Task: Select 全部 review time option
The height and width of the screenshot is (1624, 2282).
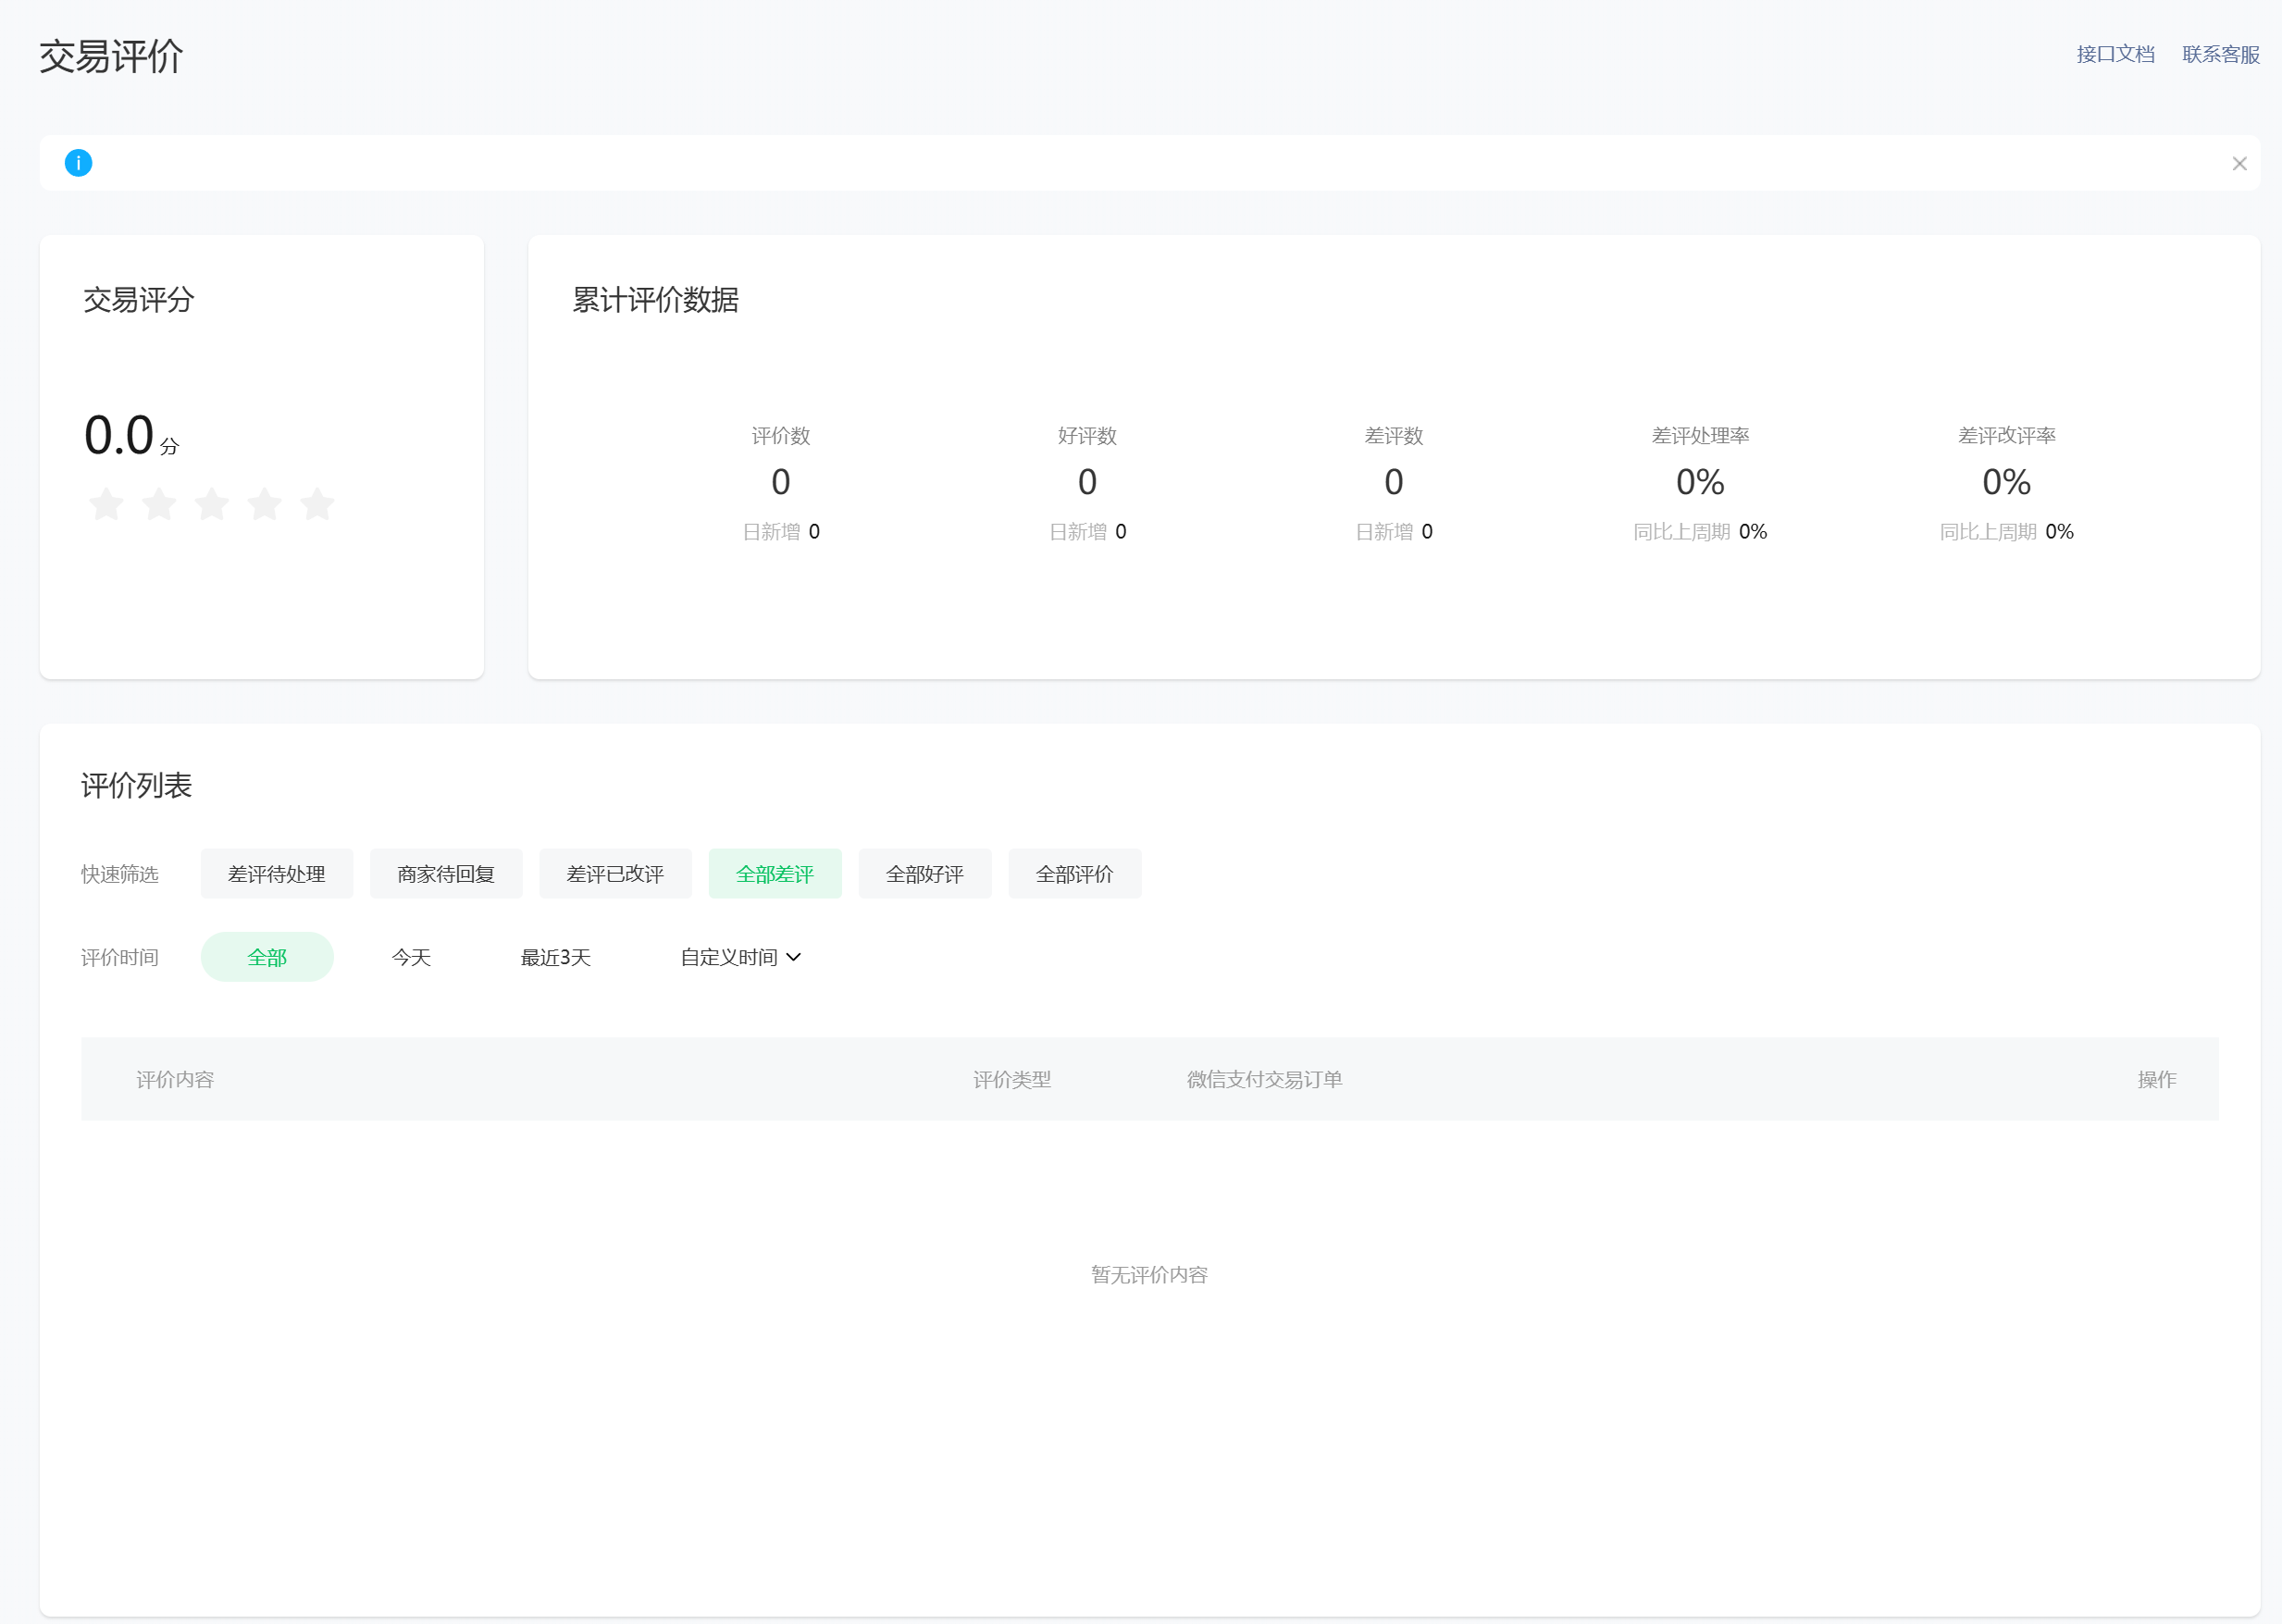Action: pyautogui.click(x=267, y=957)
